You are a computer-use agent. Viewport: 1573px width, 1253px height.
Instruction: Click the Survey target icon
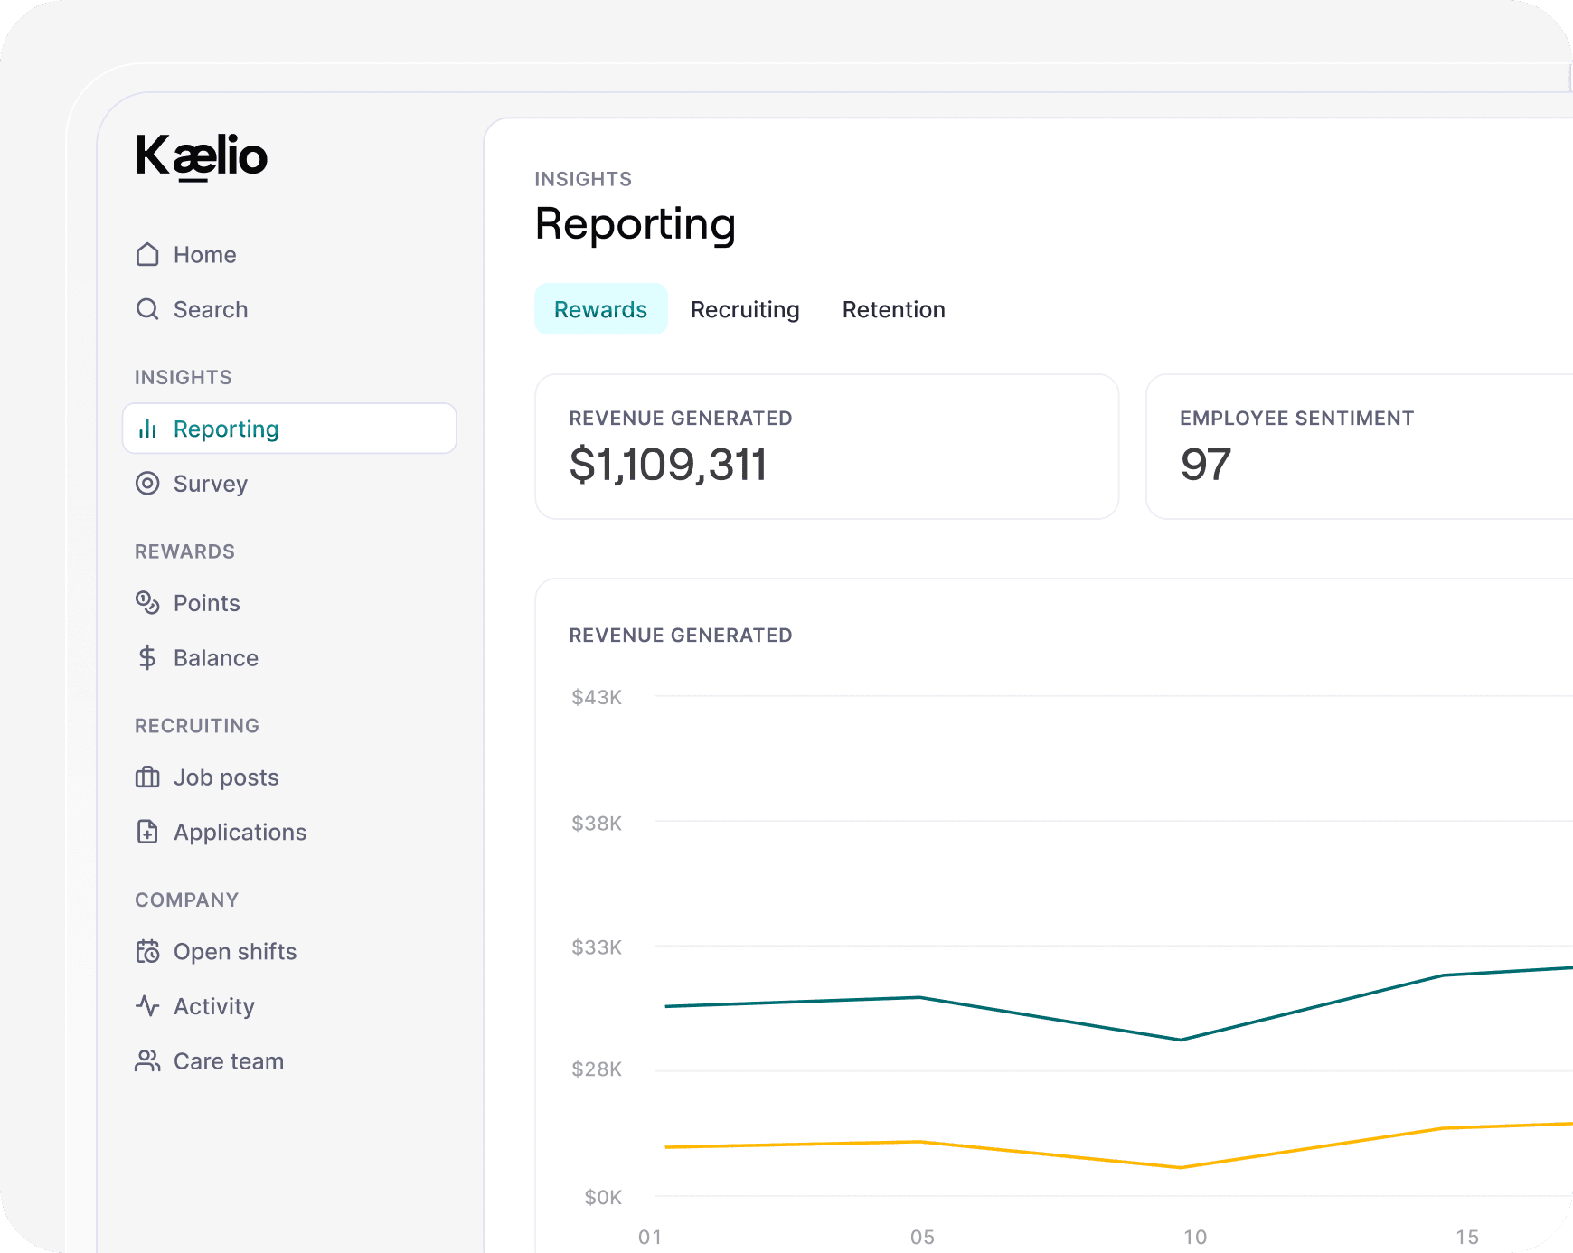(147, 484)
